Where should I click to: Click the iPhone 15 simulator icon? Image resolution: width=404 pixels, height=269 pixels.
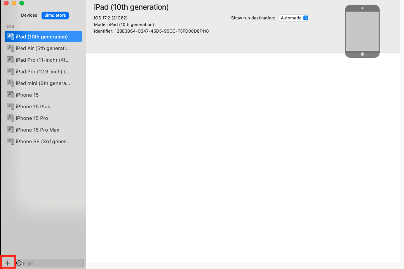point(10,95)
